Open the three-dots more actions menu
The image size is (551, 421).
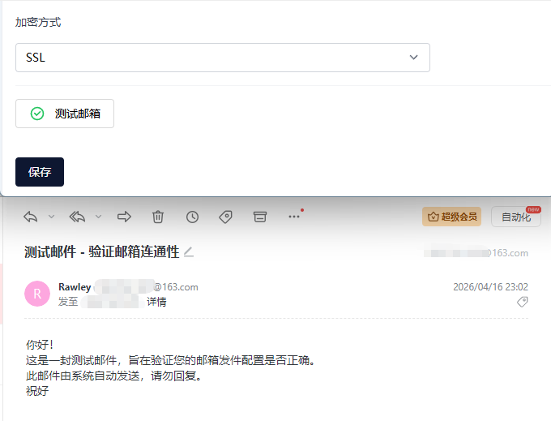pos(294,217)
